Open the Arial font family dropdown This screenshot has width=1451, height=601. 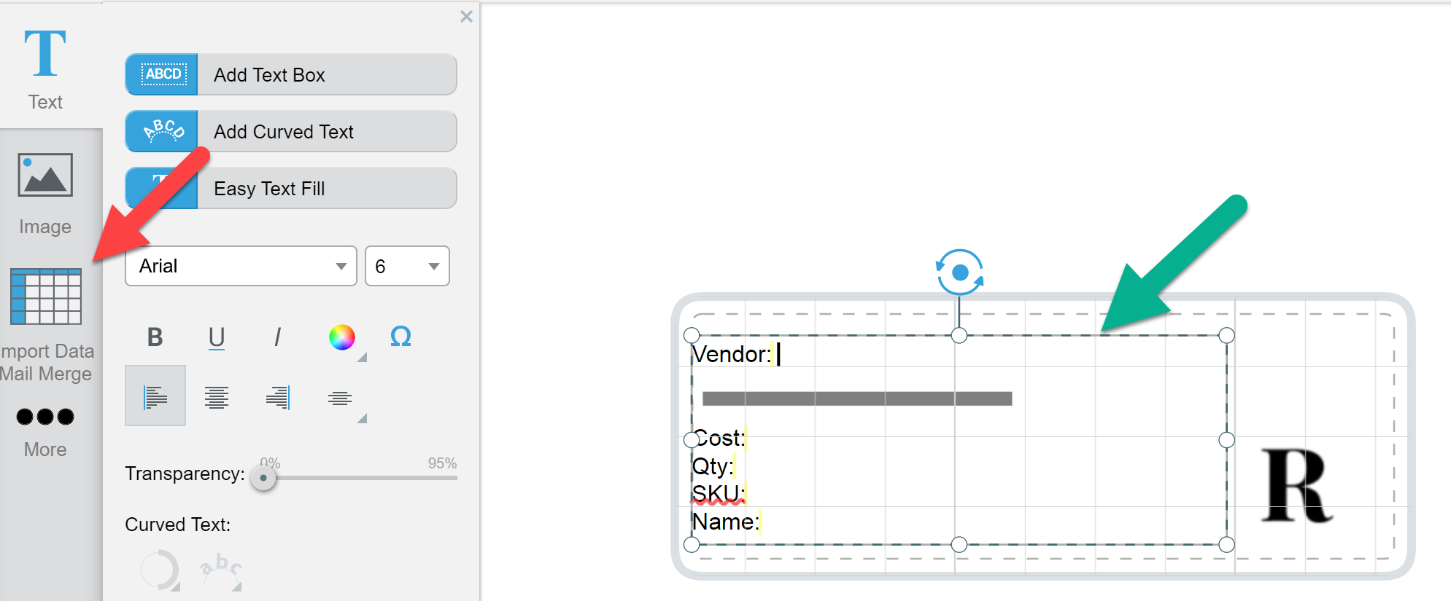tap(241, 266)
